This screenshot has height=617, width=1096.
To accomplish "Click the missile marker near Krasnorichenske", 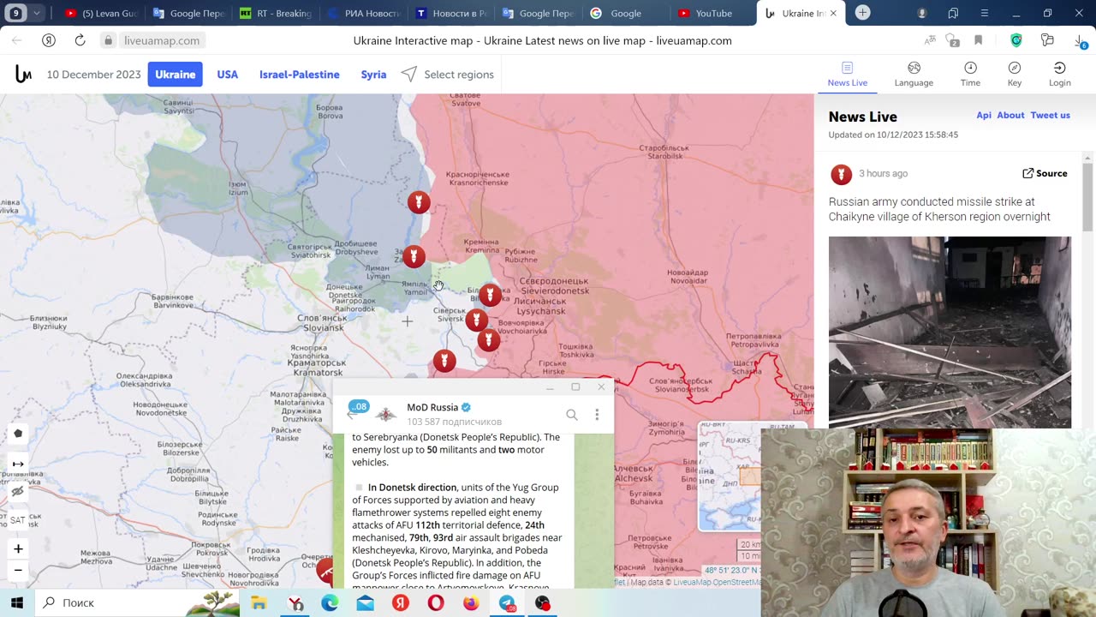I will pos(418,202).
